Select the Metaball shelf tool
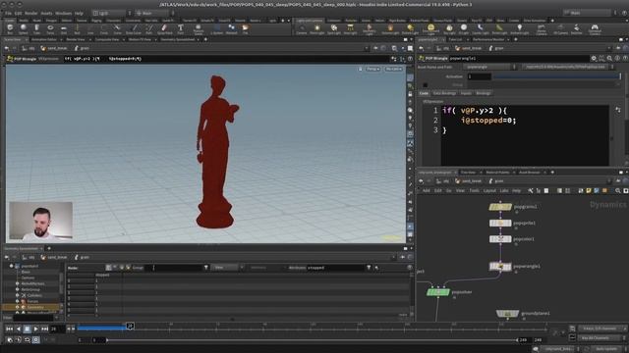This screenshot has height=353, width=629. (x=232, y=28)
